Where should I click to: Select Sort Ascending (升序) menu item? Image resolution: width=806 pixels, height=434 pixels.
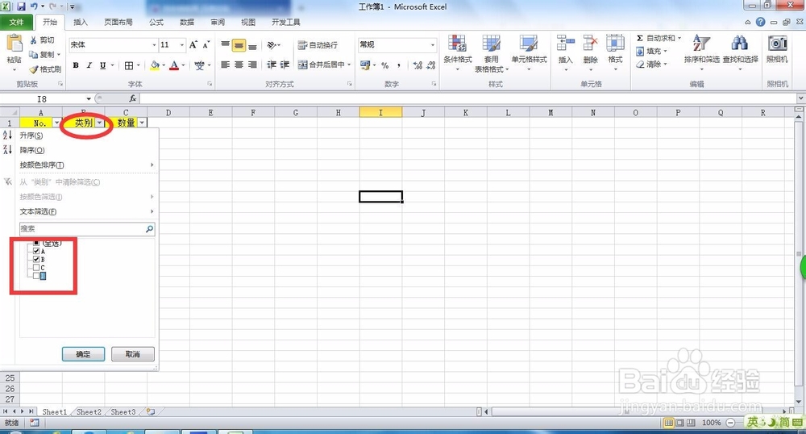click(80, 136)
